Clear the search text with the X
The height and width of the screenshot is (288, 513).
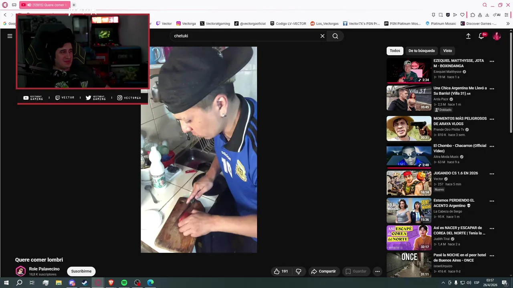point(322,36)
